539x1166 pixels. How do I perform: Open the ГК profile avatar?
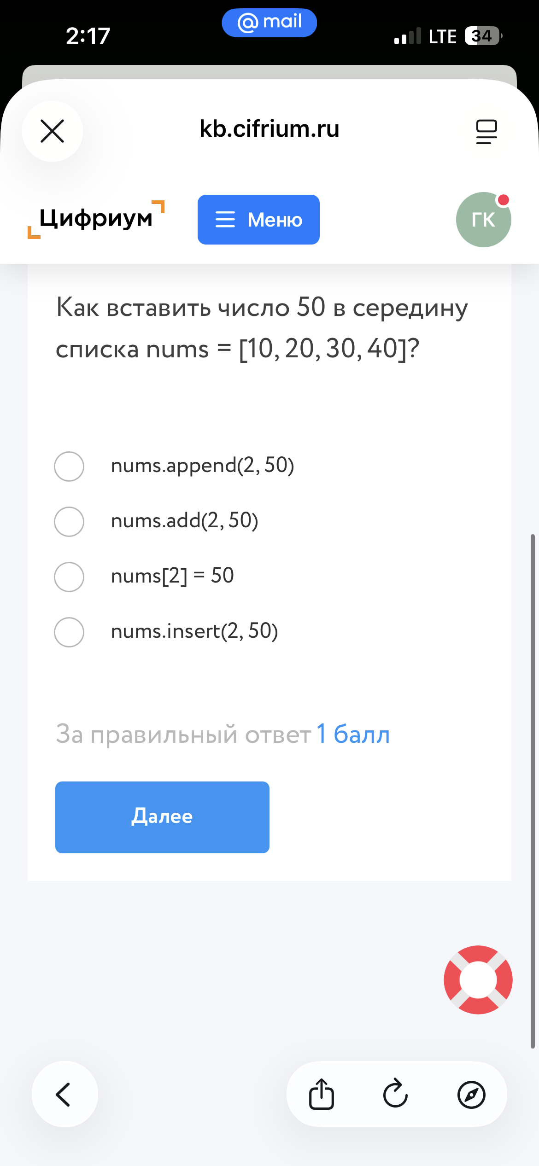[483, 220]
